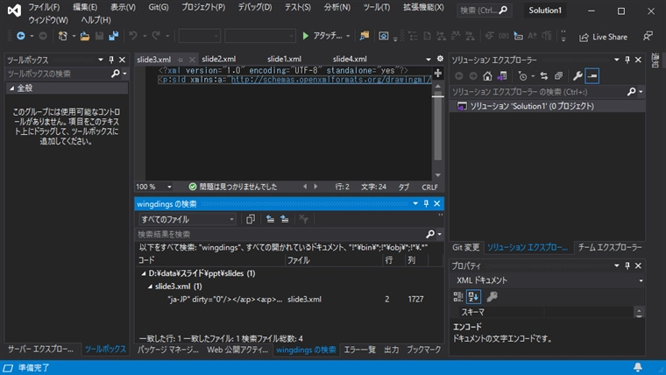Open the デバッグ(D) menu
Image resolution: width=666 pixels, height=375 pixels.
pyautogui.click(x=255, y=7)
